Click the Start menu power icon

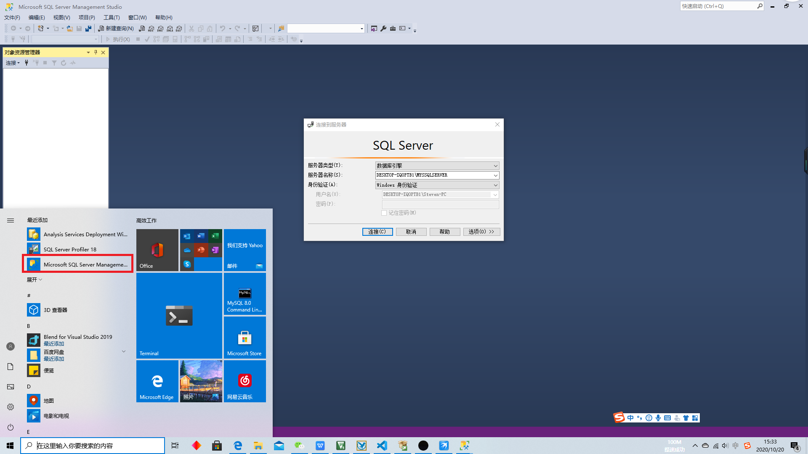pos(11,427)
